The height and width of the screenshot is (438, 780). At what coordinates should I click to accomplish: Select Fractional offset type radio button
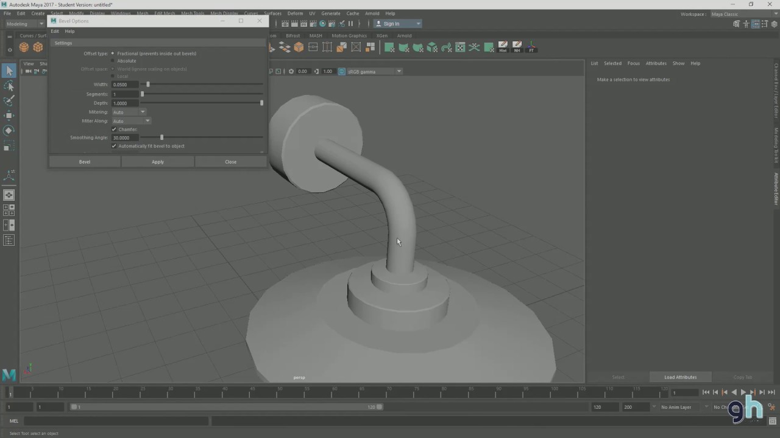[113, 54]
